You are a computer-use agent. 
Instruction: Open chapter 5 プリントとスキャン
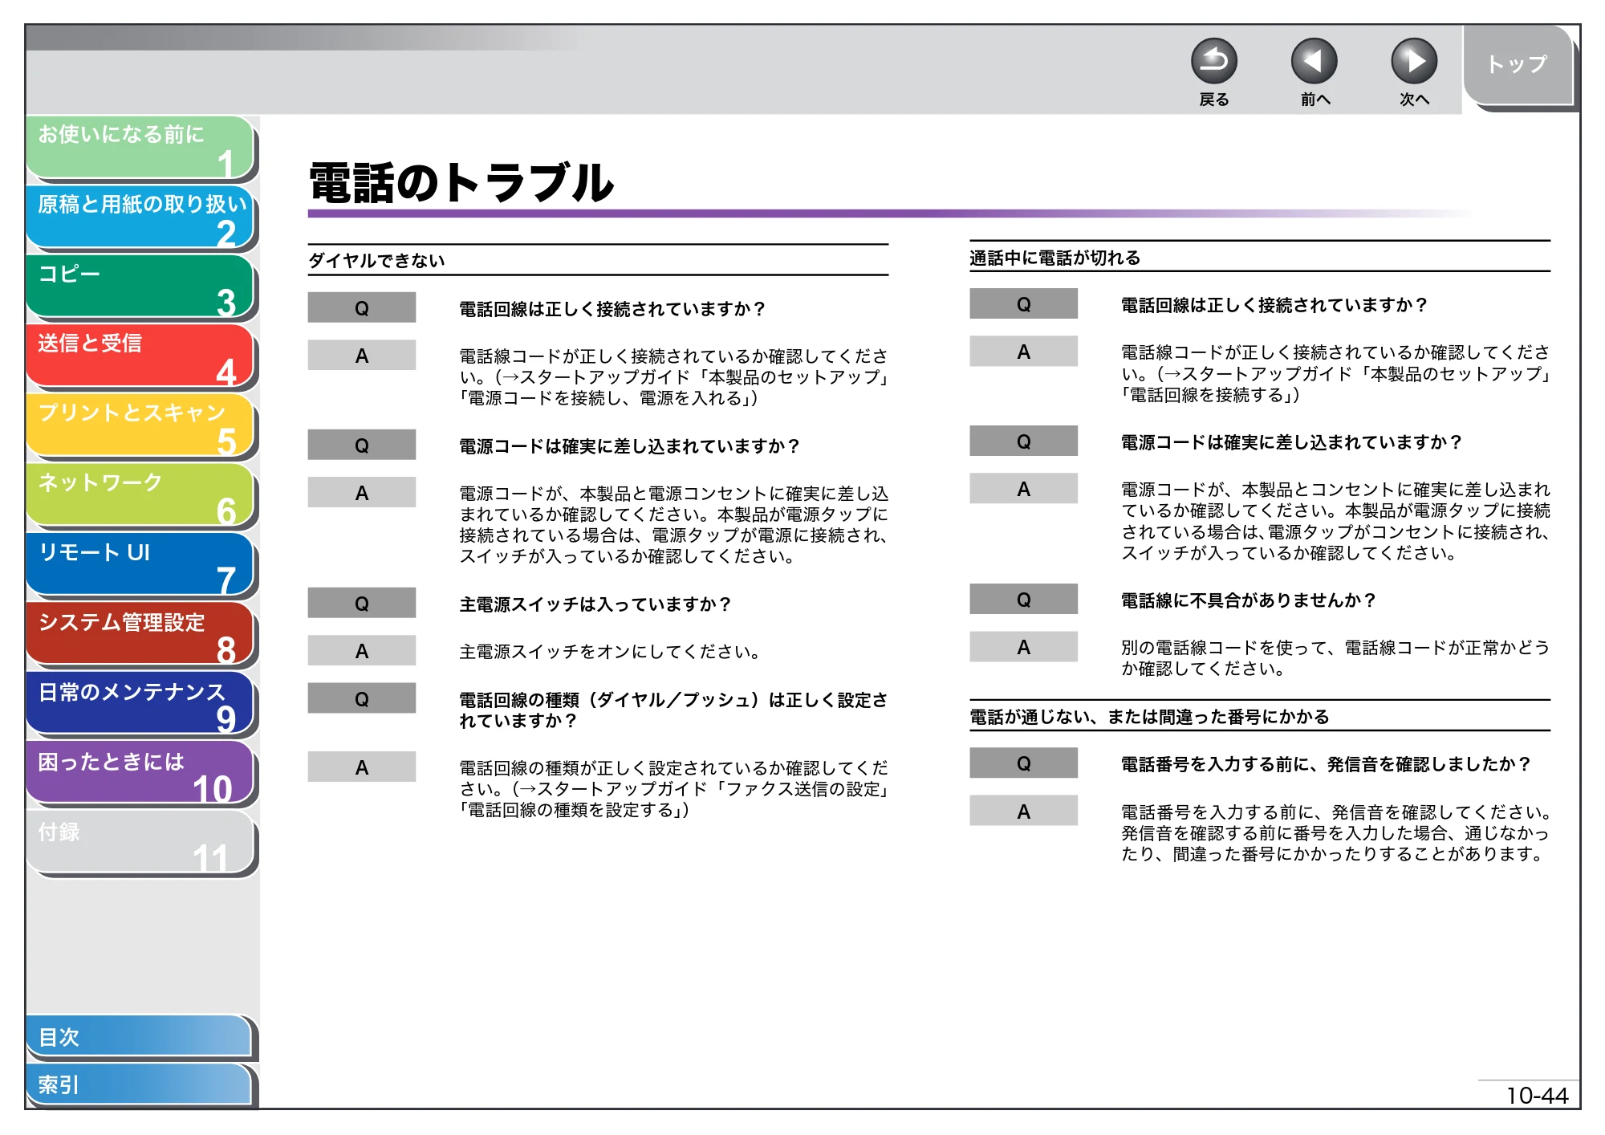click(140, 425)
